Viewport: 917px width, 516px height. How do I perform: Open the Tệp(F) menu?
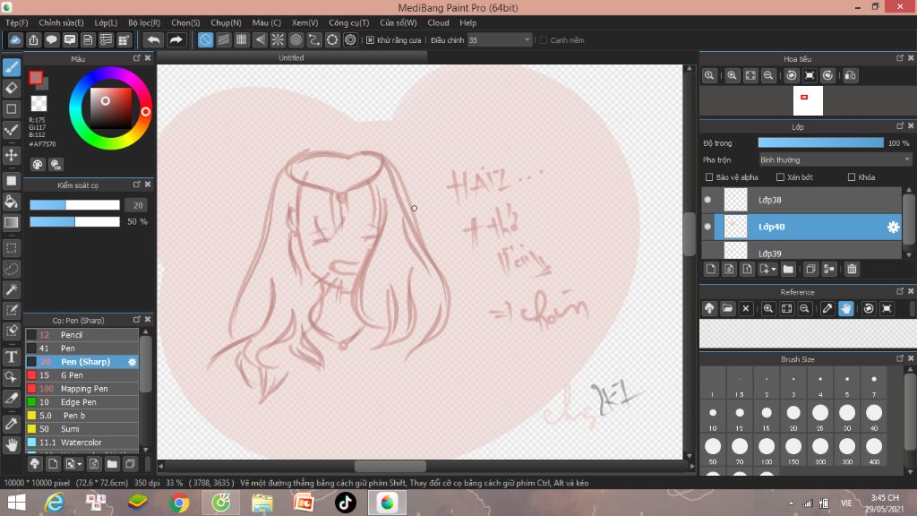tap(16, 22)
